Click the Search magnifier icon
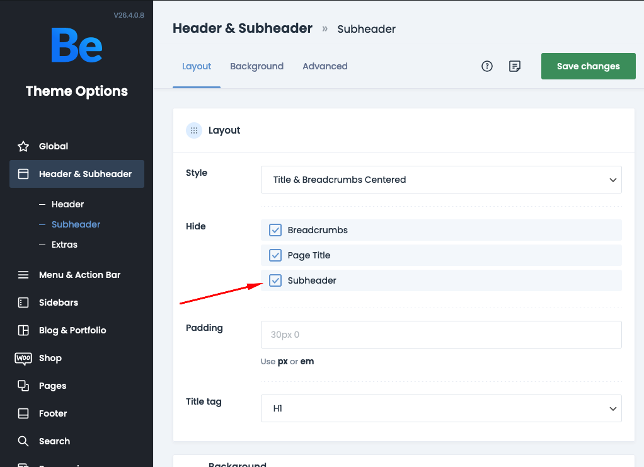 23,441
